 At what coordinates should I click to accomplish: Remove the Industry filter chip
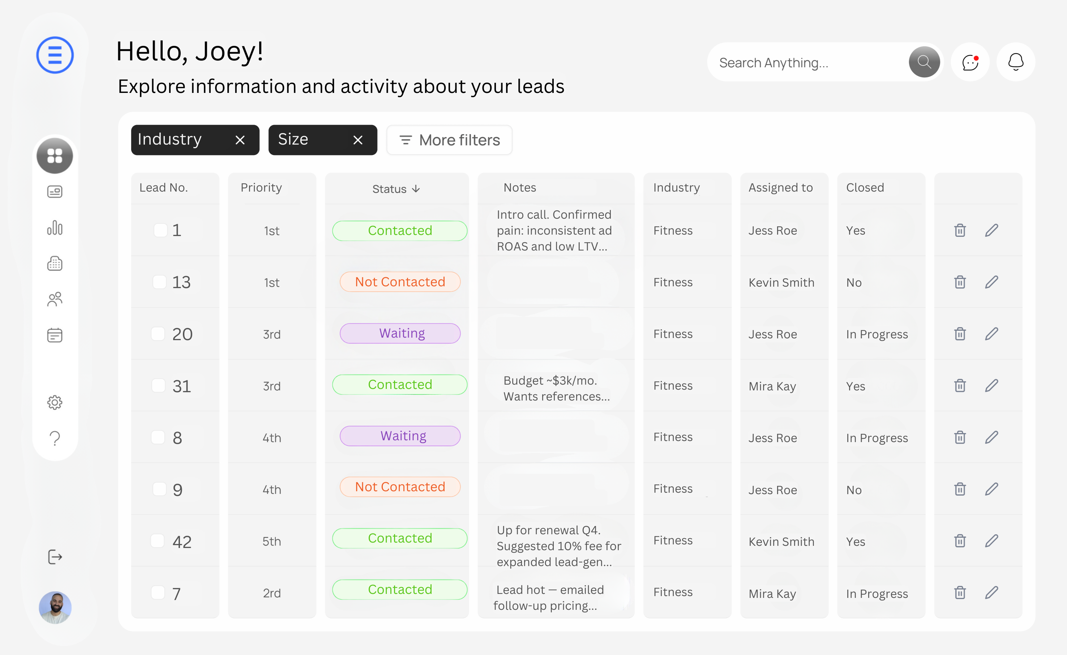coord(240,140)
